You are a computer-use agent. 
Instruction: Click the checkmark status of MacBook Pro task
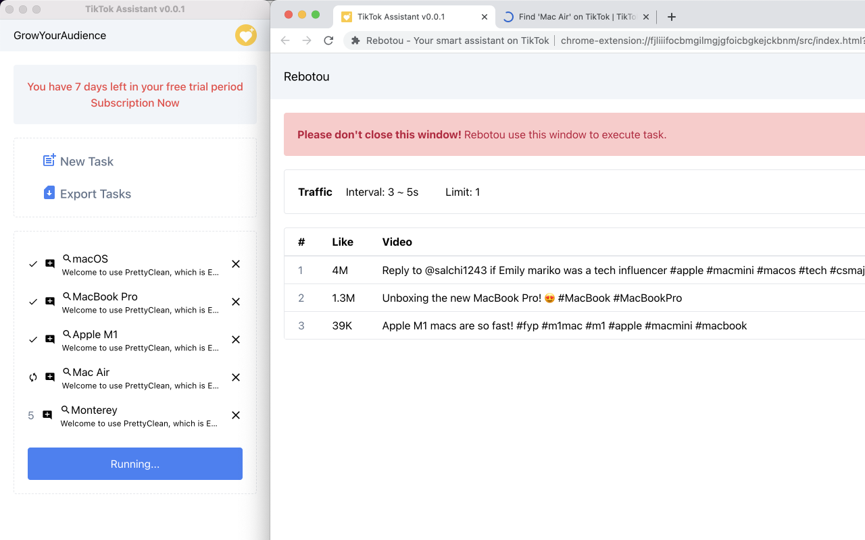[x=33, y=302]
